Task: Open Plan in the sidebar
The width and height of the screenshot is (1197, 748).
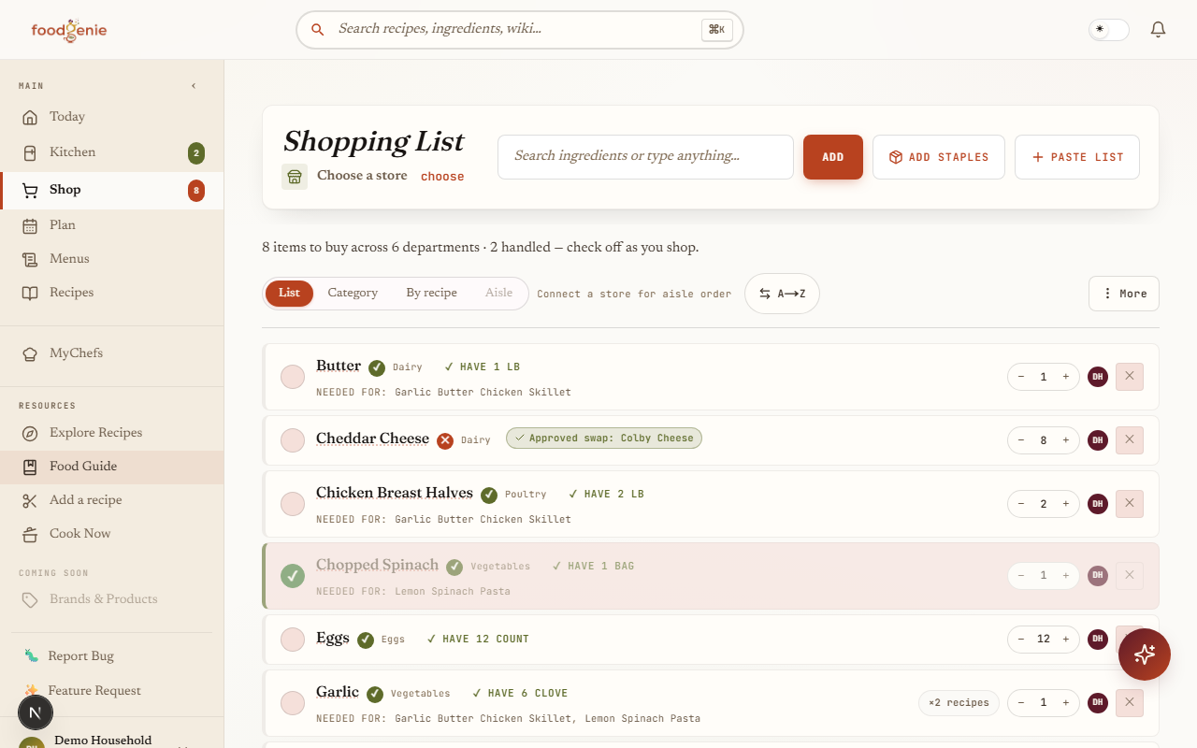Action: click(x=112, y=225)
